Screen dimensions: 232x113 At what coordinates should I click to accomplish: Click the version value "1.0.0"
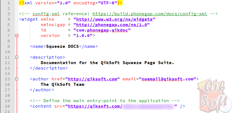[x=83, y=36]
